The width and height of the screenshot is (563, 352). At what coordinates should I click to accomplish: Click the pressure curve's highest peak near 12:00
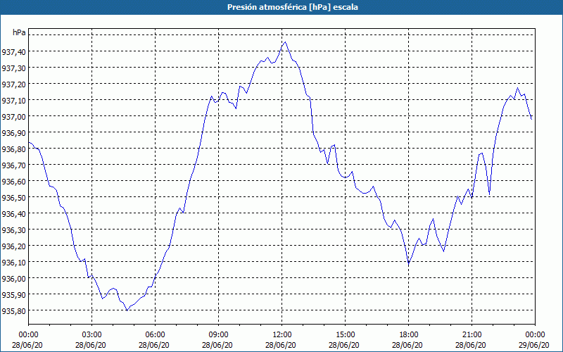coord(285,42)
